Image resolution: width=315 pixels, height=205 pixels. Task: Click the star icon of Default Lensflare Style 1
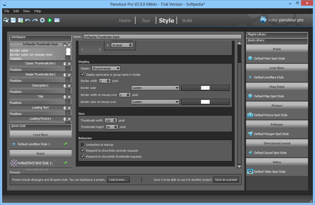point(14,144)
